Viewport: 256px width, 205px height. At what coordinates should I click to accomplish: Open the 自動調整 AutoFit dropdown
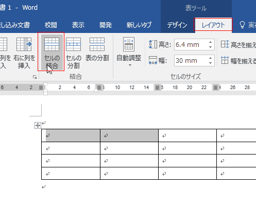(129, 52)
